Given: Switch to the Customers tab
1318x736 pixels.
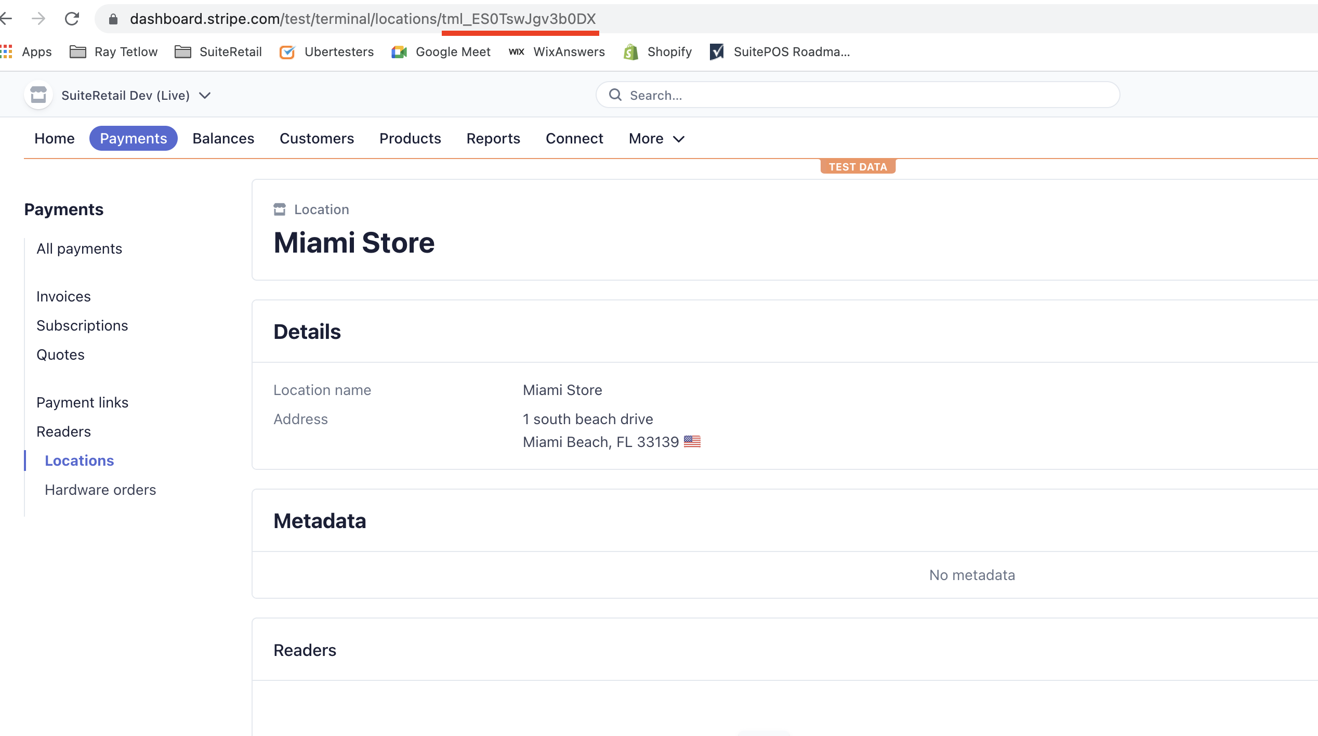Looking at the screenshot, I should tap(317, 139).
